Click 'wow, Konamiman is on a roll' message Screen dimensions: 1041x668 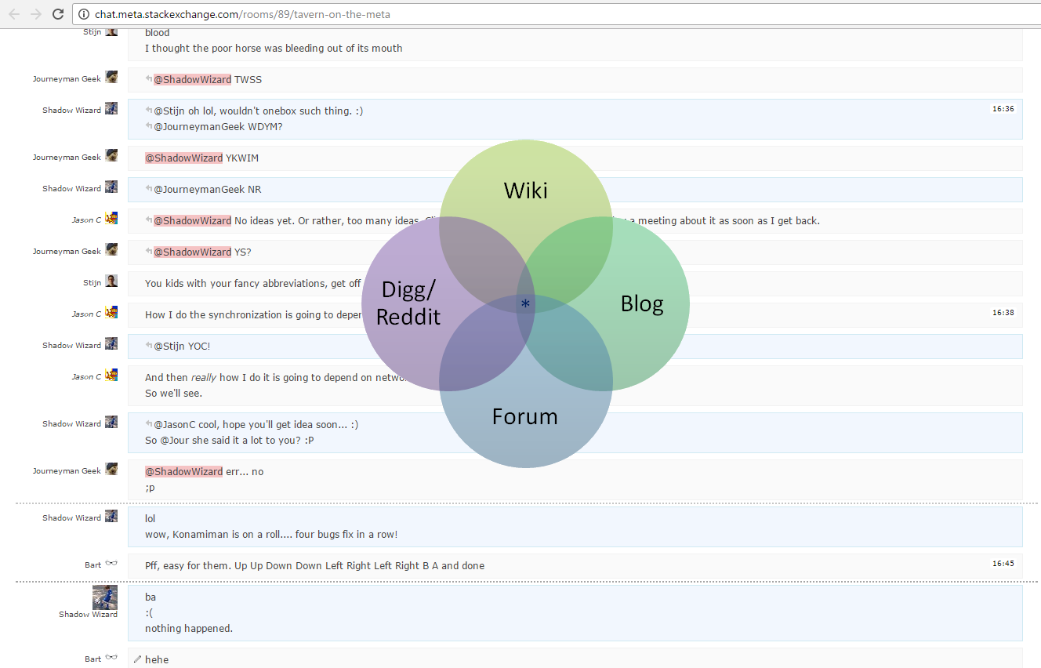(271, 534)
